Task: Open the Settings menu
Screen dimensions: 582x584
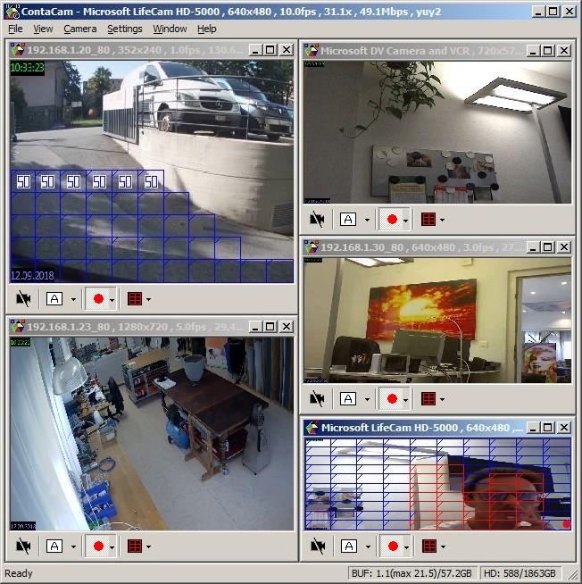Action: pos(125,29)
